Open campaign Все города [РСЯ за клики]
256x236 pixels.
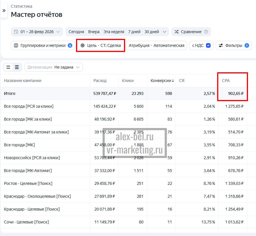(x=29, y=106)
